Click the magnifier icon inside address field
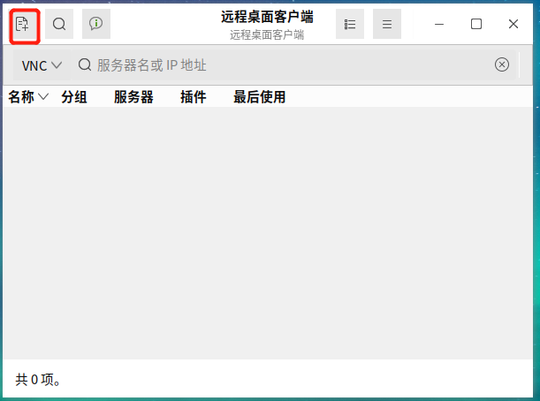Image resolution: width=540 pixels, height=401 pixels. pyautogui.click(x=85, y=64)
